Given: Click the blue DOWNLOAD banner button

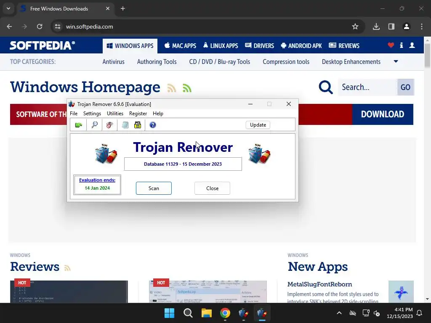Looking at the screenshot, I should click(x=383, y=114).
